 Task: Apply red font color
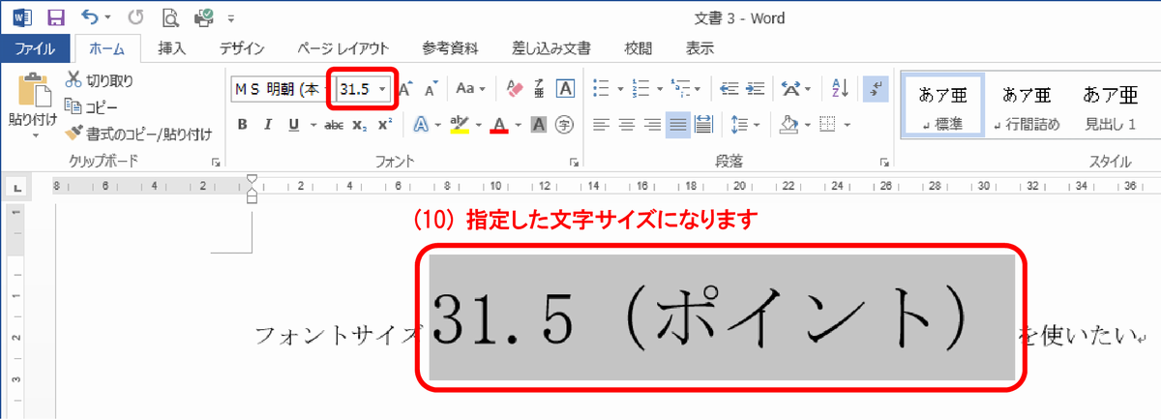point(499,124)
